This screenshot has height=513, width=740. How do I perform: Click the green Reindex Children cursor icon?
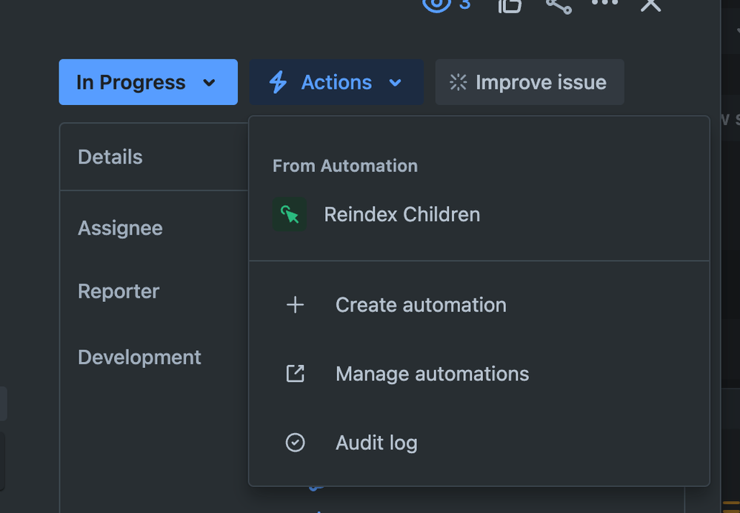[x=289, y=215]
